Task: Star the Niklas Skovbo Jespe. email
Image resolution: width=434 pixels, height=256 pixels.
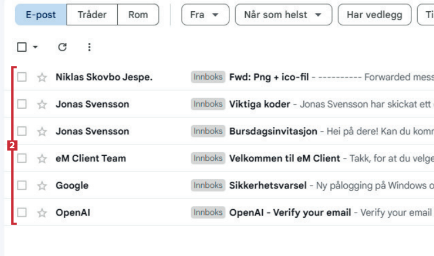Action: [42, 77]
